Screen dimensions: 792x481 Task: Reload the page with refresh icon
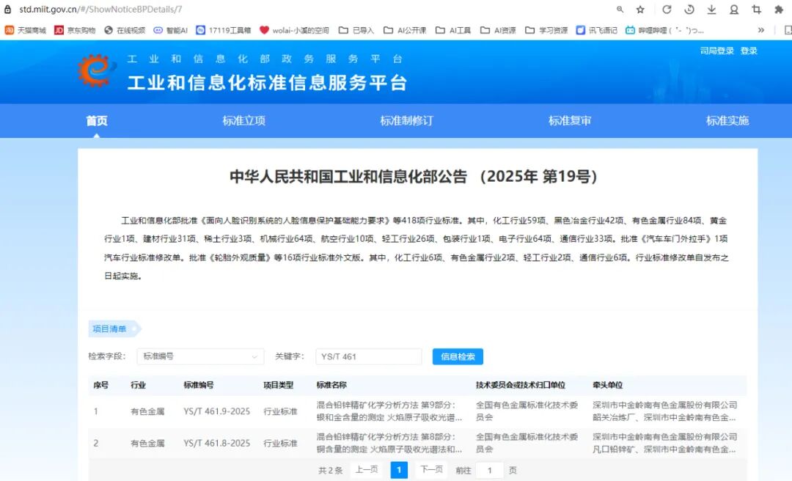[667, 10]
